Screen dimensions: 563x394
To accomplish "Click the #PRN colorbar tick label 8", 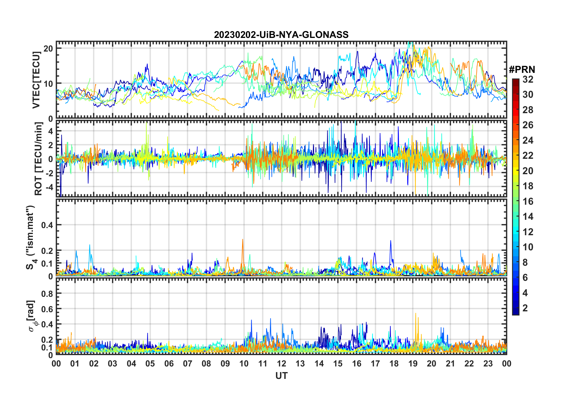I will tap(525, 262).
